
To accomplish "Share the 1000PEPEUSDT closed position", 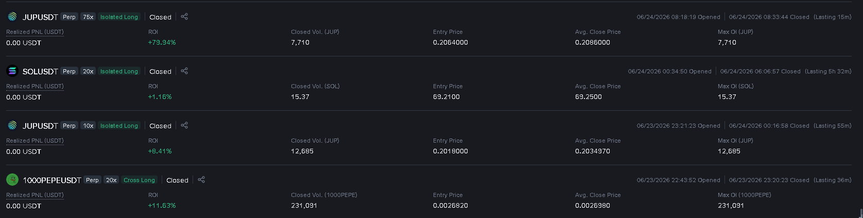I will 201,180.
